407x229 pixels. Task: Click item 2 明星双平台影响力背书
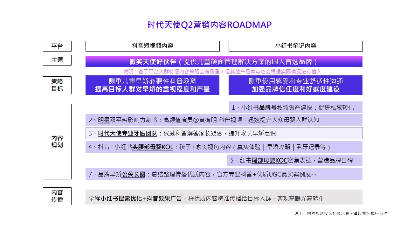pyautogui.click(x=224, y=120)
